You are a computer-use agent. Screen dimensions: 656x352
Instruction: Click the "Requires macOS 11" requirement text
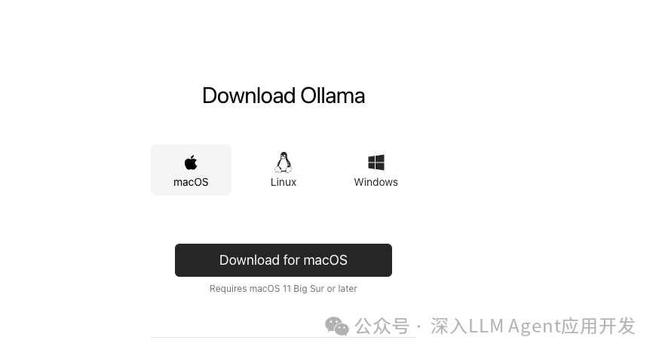[250, 289]
